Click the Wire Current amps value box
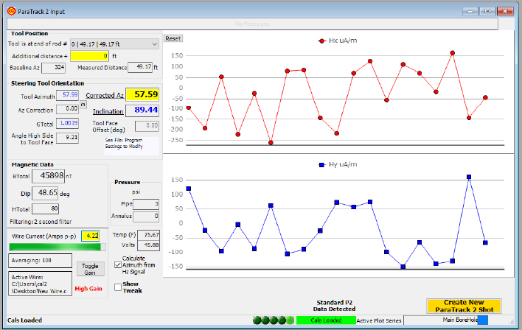 (91, 236)
